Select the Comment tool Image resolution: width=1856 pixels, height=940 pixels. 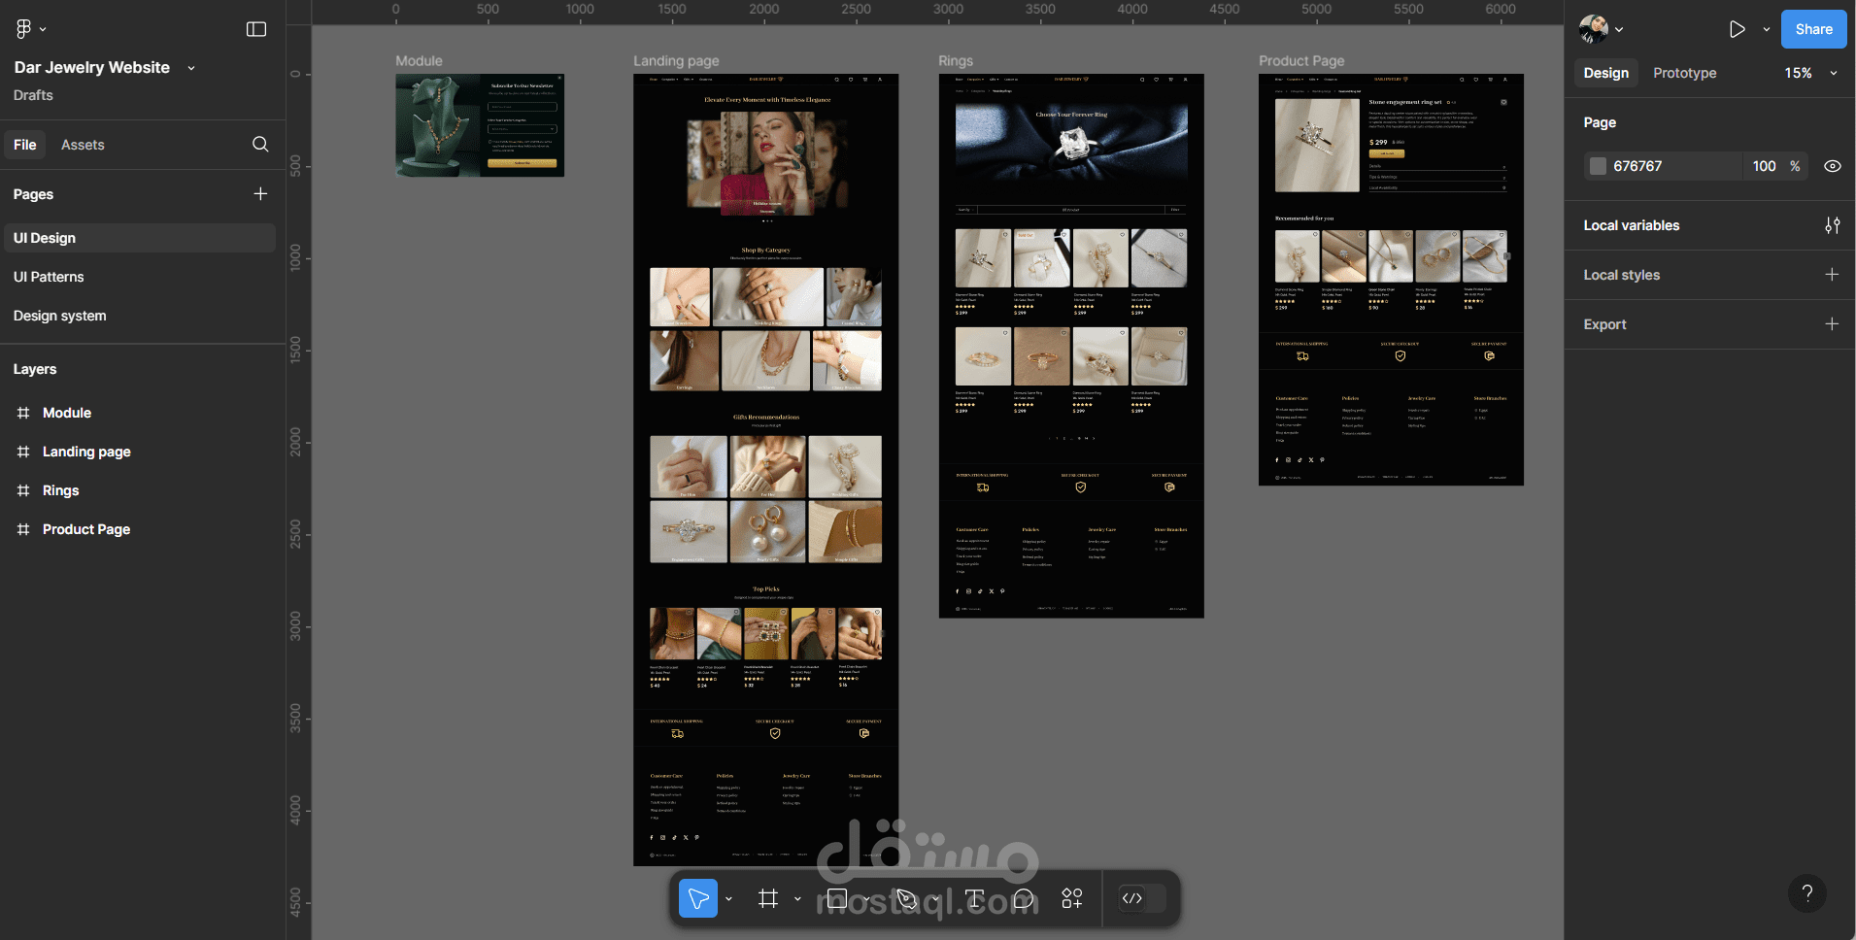[x=1024, y=898]
